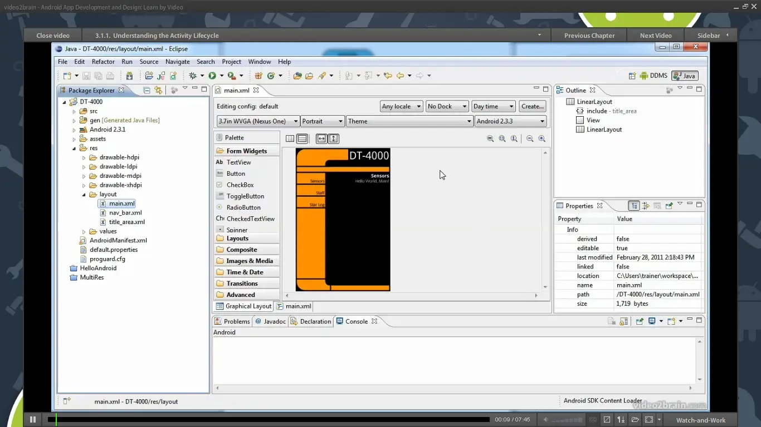The image size is (761, 427).
Task: Select AndroidManifest.xml in Package Explorer
Action: point(118,240)
